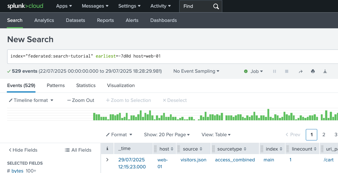The image size is (338, 173).
Task: Open event time 29/07/2025 12:15:23.000
Action: [132, 163]
